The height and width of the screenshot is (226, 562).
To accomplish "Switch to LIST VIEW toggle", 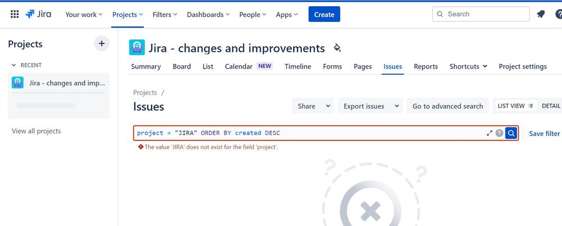I will pyautogui.click(x=515, y=106).
